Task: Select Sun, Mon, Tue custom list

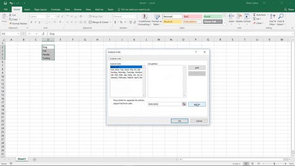Action: (125, 70)
